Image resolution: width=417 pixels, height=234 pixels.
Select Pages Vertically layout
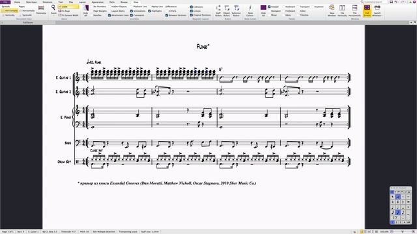[26, 15]
